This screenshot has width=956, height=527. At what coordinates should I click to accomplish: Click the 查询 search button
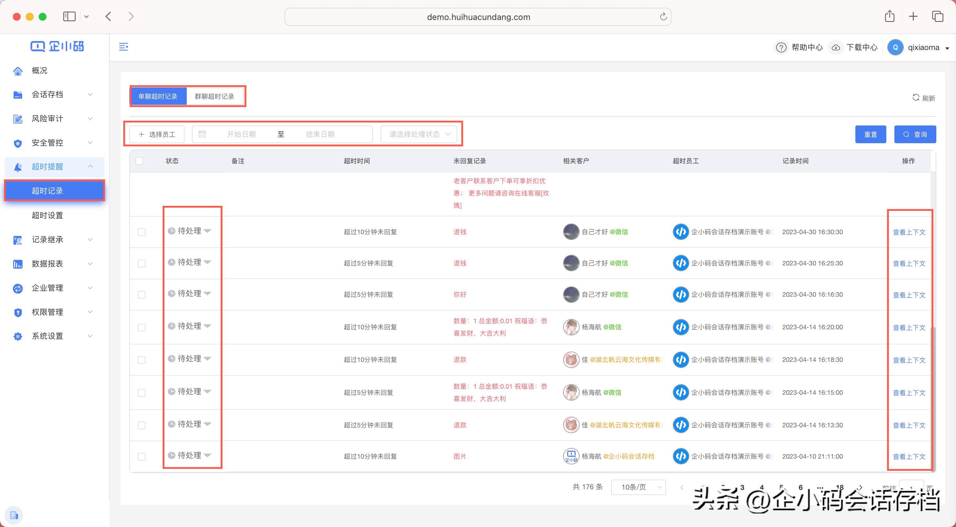915,134
